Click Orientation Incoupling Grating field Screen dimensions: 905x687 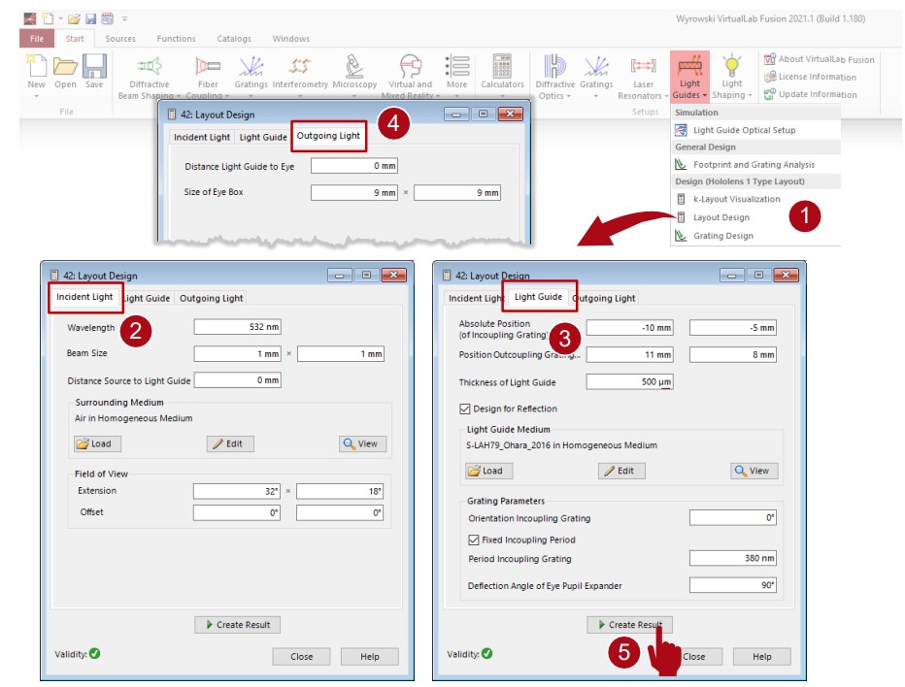tap(732, 517)
